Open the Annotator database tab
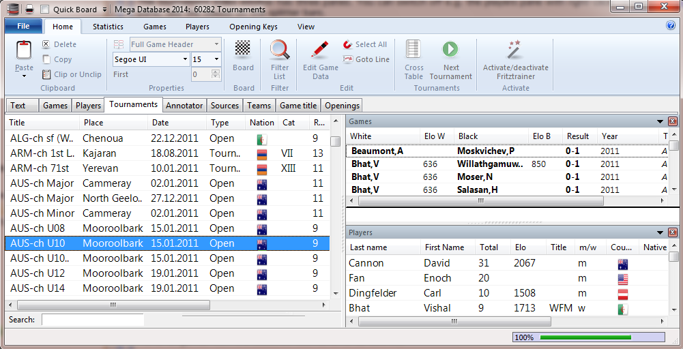 184,105
